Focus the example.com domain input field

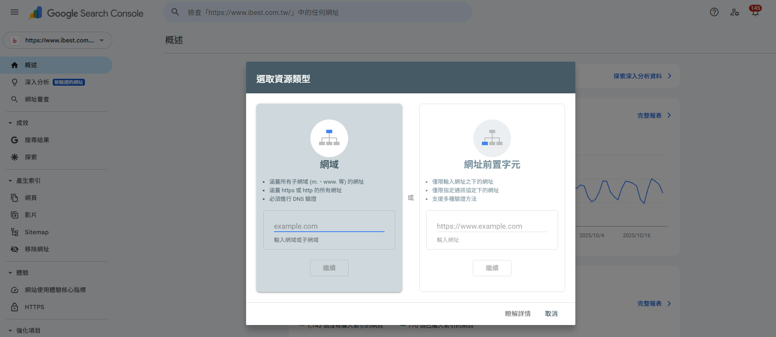pos(329,226)
